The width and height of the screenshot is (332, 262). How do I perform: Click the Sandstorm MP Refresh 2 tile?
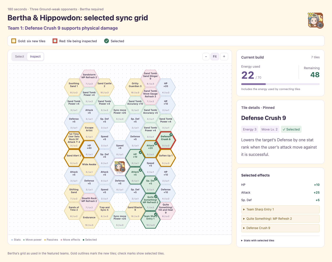click(89, 79)
